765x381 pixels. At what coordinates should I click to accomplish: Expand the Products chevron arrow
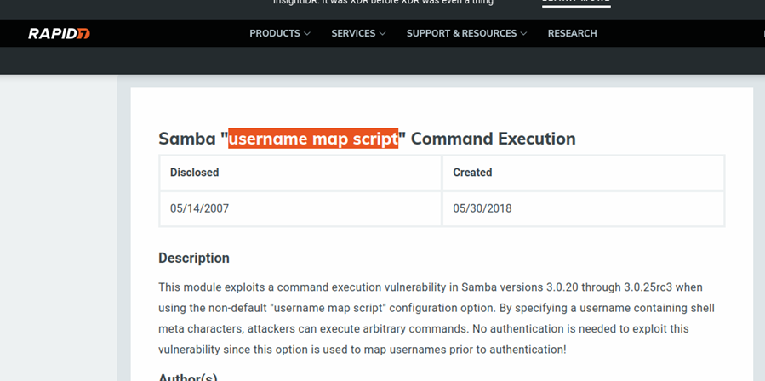pyautogui.click(x=307, y=34)
